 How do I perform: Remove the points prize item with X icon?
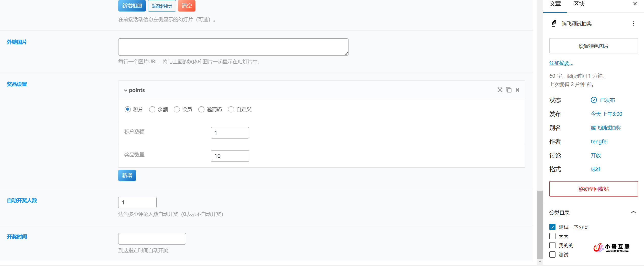(517, 90)
